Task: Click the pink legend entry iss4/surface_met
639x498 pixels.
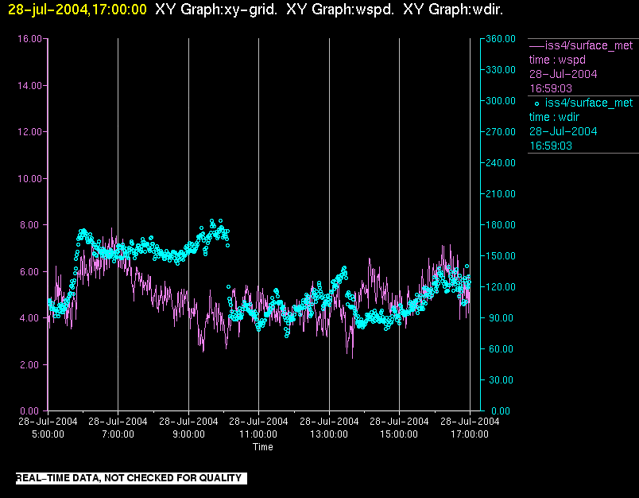Action: (589, 45)
